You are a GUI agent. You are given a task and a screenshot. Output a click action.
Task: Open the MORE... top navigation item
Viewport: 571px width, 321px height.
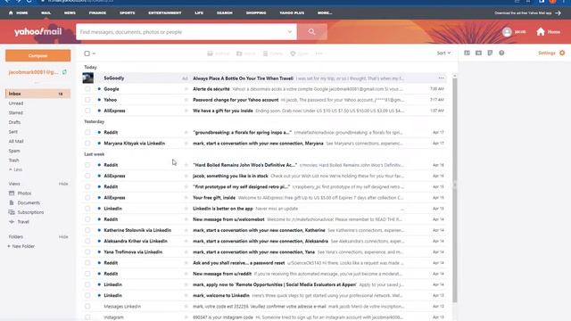[x=325, y=12]
